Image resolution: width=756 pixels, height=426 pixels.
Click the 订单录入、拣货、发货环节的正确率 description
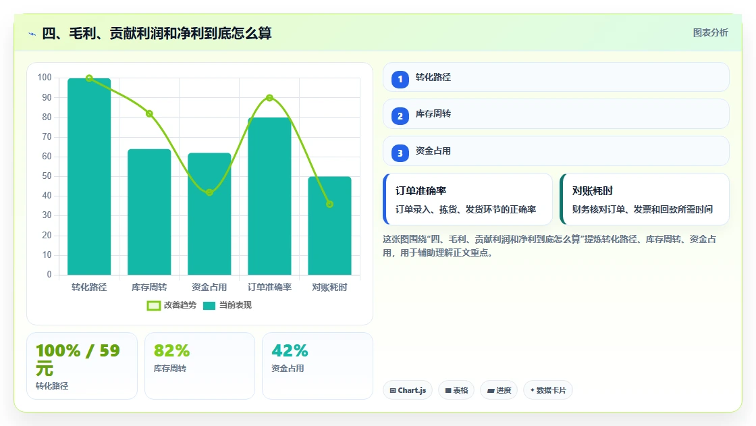pos(466,209)
